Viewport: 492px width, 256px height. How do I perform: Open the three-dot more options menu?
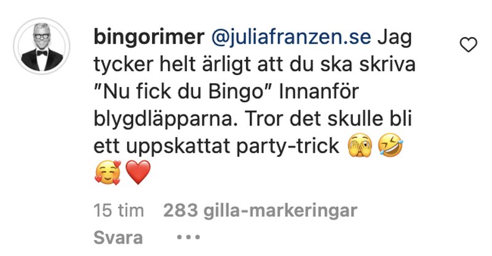click(188, 237)
